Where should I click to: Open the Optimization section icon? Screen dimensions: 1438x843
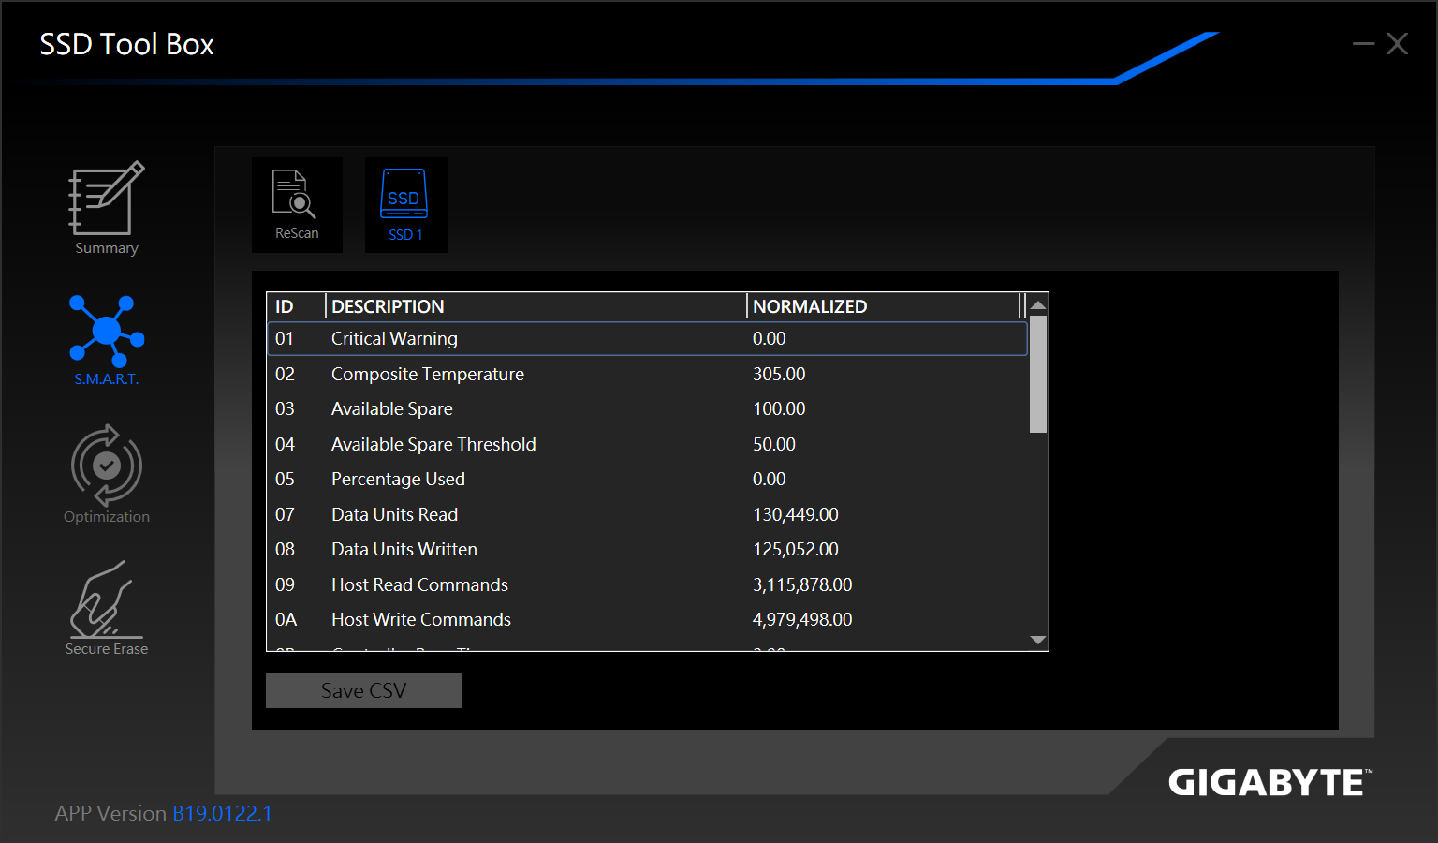[106, 466]
